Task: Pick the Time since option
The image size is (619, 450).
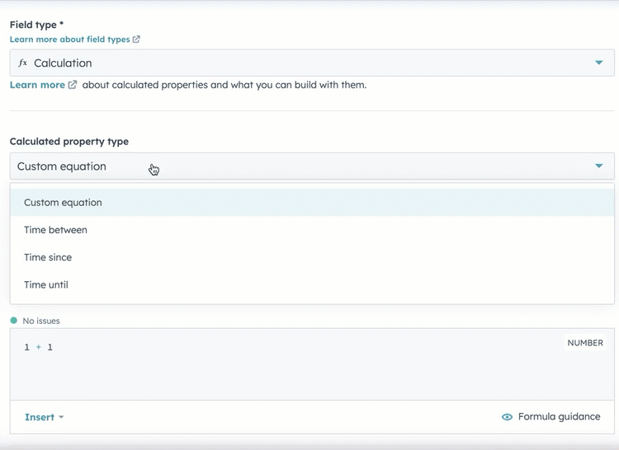Action: [x=48, y=257]
